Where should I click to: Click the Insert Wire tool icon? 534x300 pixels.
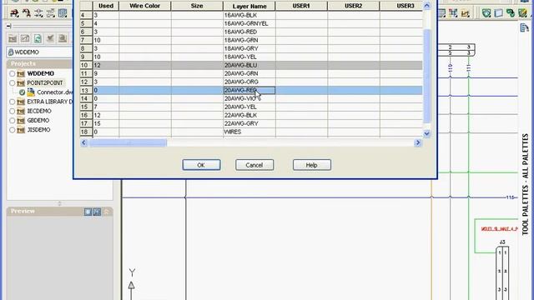click(x=14, y=13)
